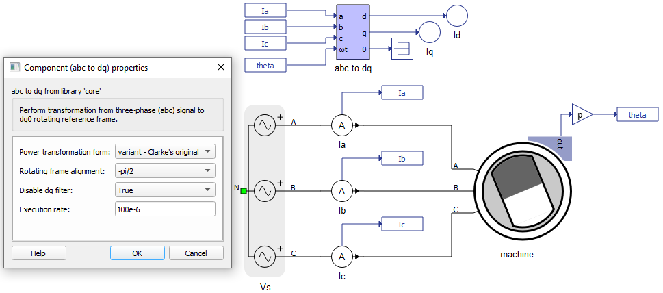The image size is (663, 293).
Task: Click the Ia ammeter component
Action: click(341, 125)
